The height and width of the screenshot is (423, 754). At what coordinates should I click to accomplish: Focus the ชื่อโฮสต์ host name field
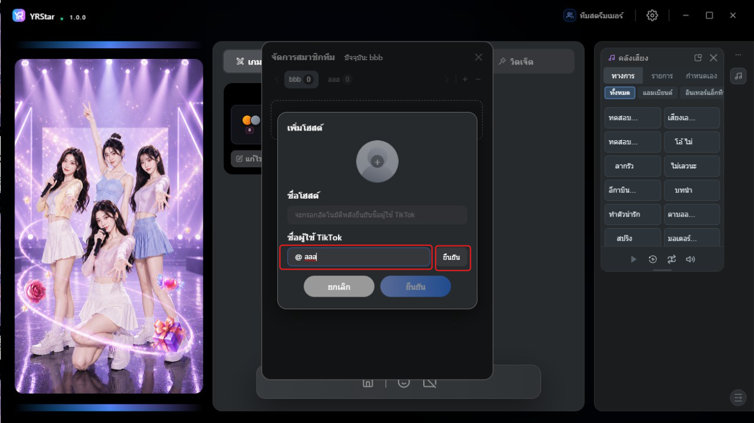click(x=377, y=215)
